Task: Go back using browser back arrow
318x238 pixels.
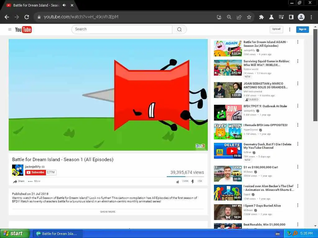Action: [x=7, y=17]
